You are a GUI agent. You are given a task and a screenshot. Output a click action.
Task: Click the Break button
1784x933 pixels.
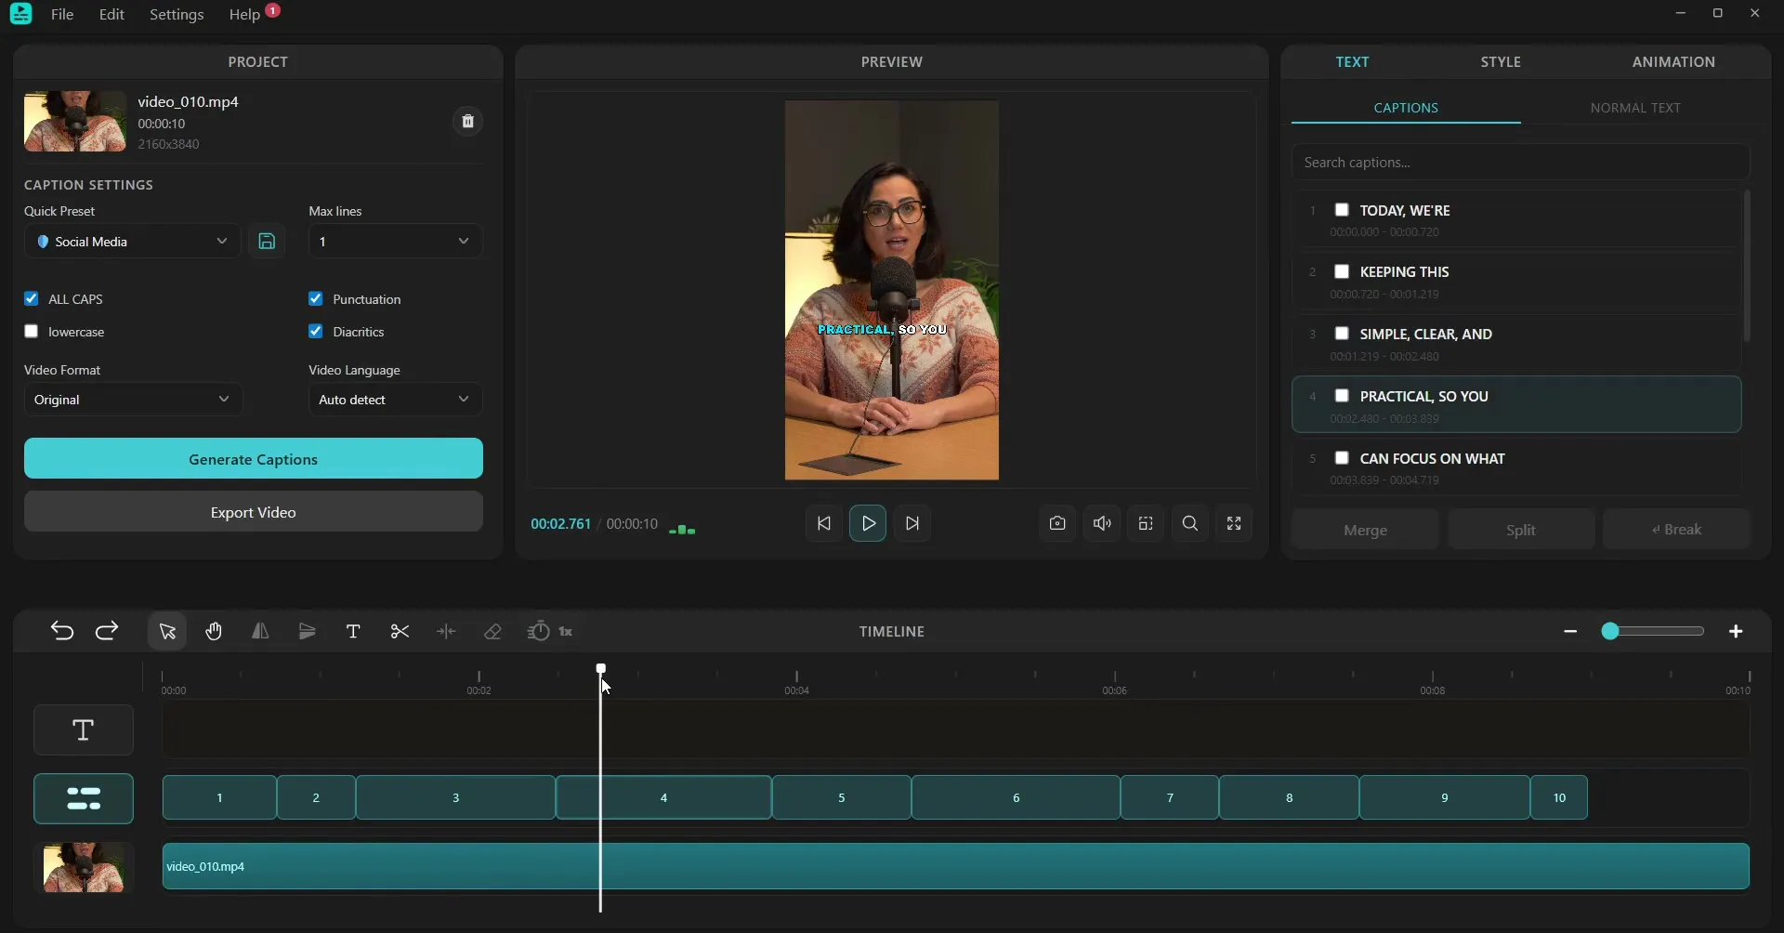1676,530
